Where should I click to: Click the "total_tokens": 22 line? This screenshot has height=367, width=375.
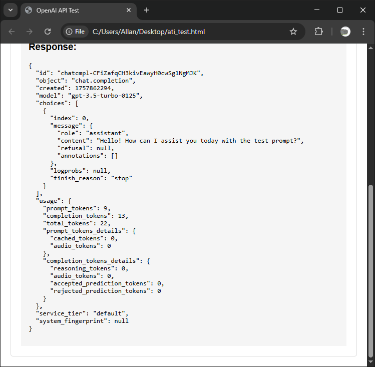[77, 223]
